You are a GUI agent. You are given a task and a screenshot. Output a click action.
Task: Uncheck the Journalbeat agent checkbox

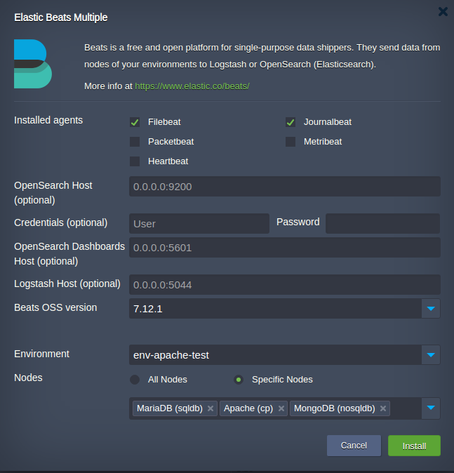point(291,122)
